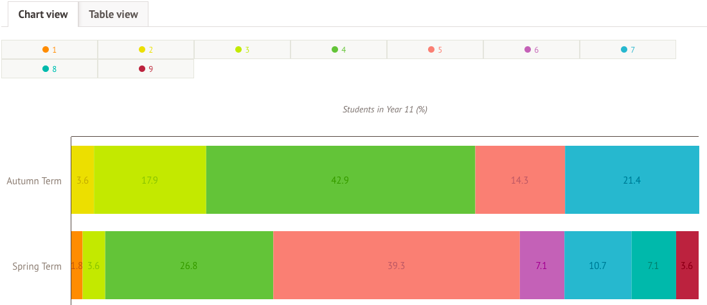Click Spring Term purple 7.1 segment
The image size is (707, 305).
point(542,265)
